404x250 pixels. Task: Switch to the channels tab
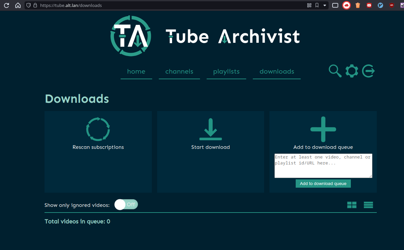(x=179, y=71)
